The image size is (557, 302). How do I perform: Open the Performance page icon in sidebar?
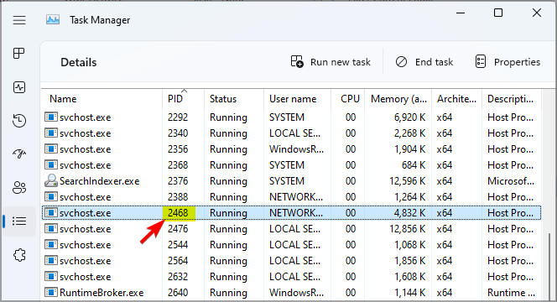tap(19, 87)
